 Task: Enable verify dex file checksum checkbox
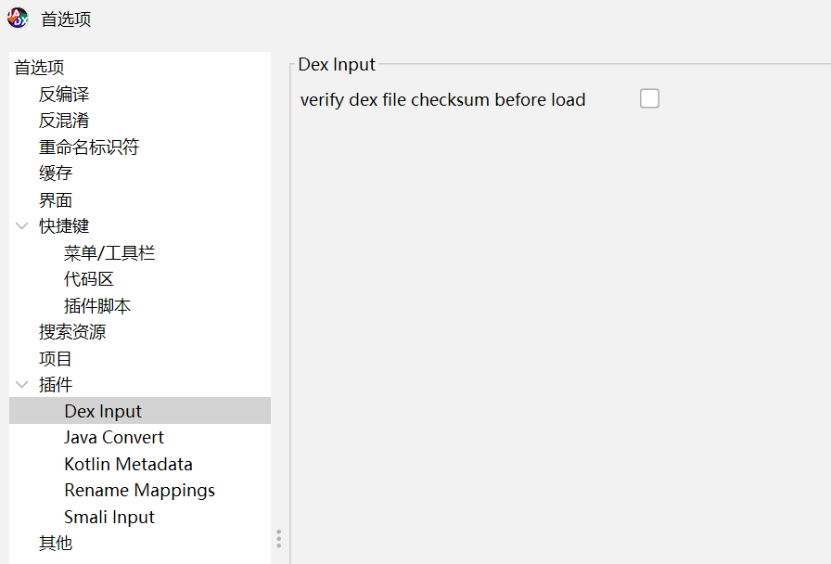tap(649, 98)
